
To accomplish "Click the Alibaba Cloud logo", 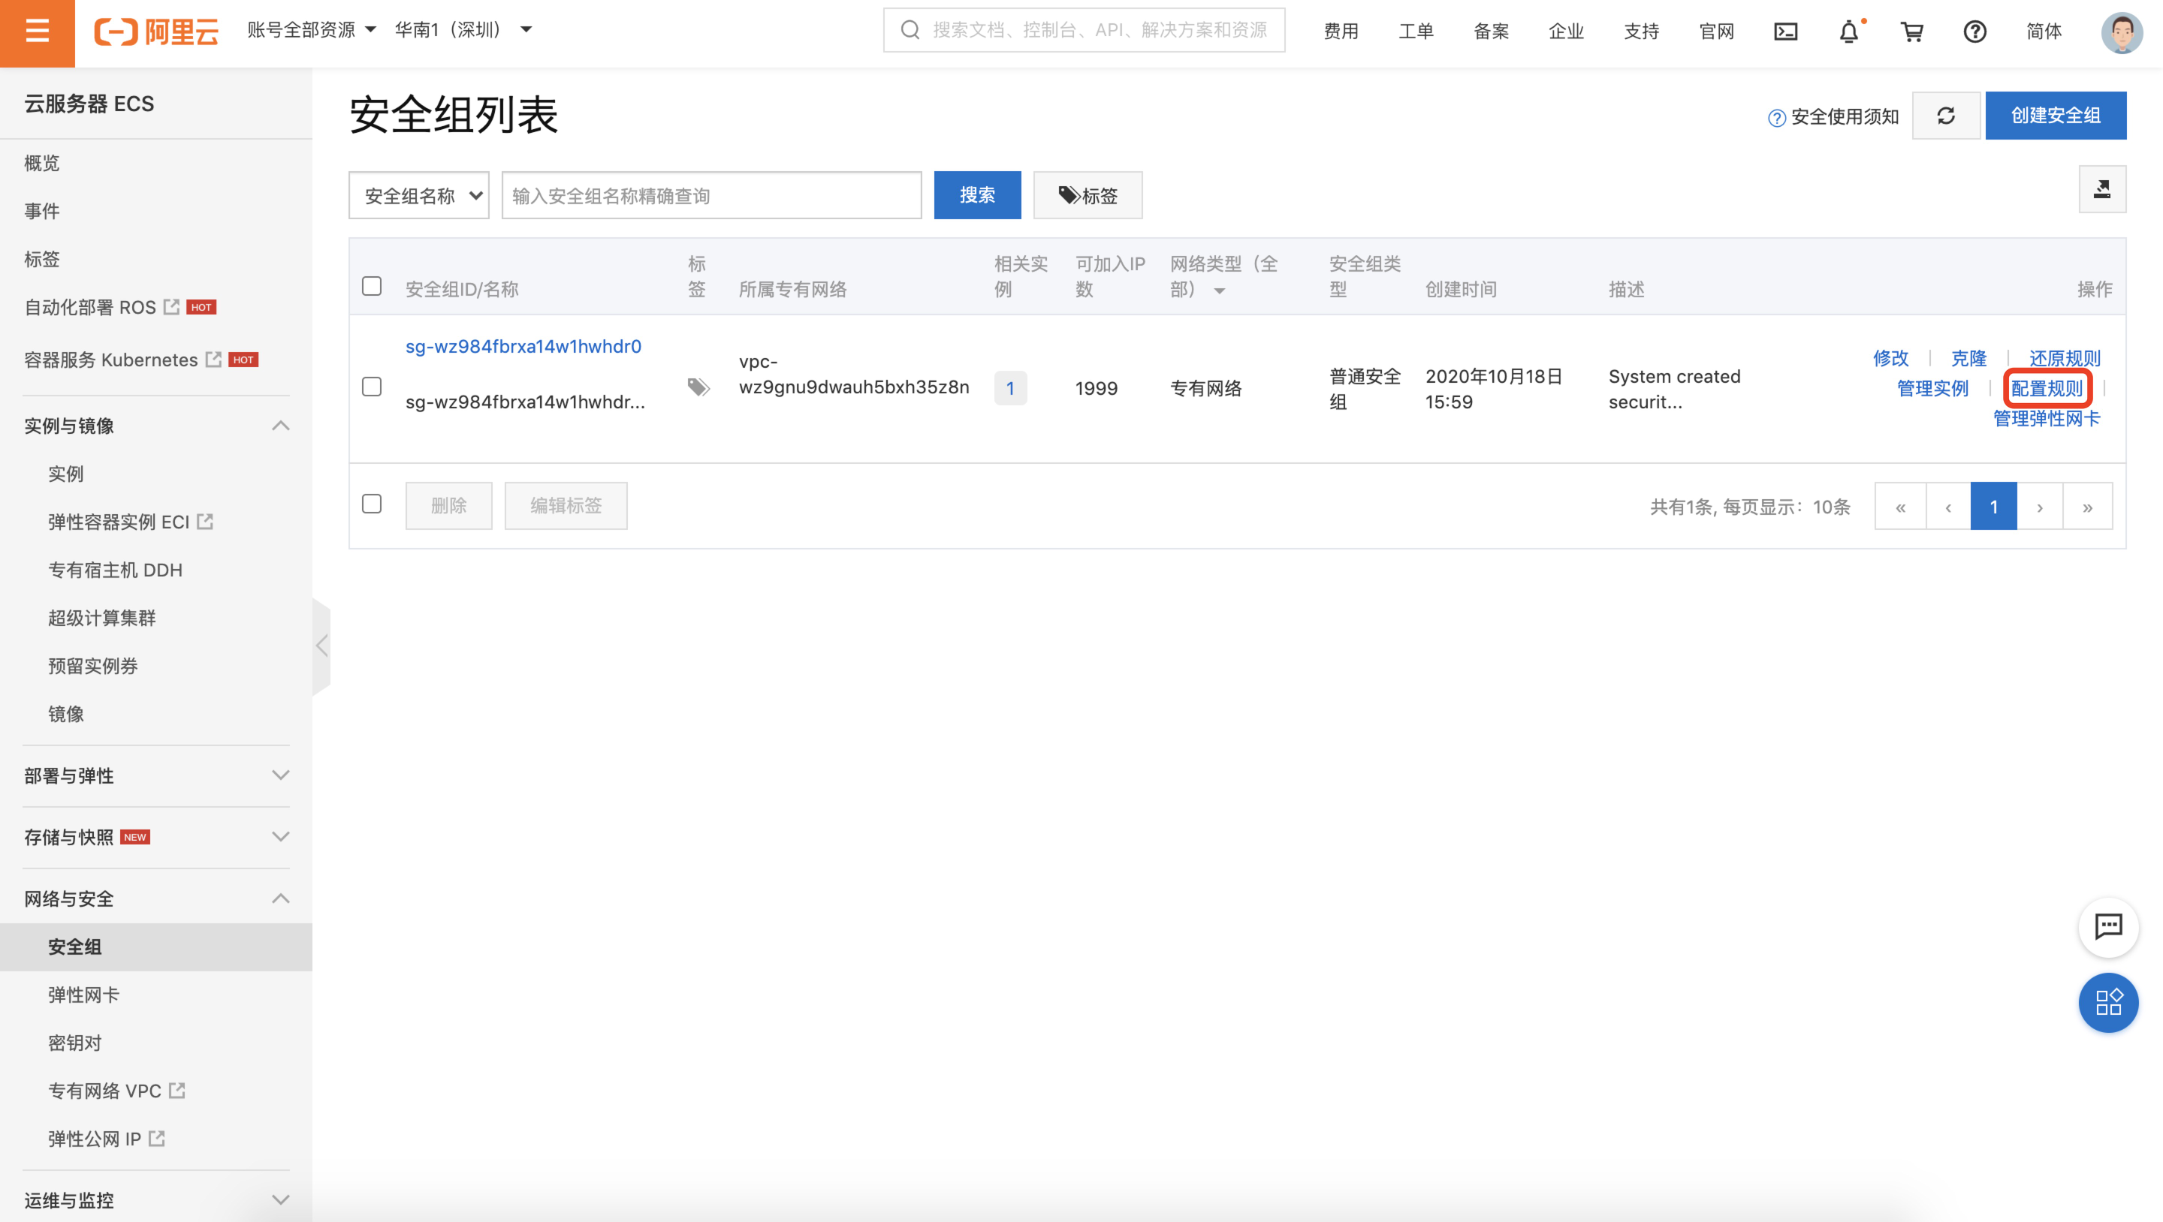I will tap(156, 32).
